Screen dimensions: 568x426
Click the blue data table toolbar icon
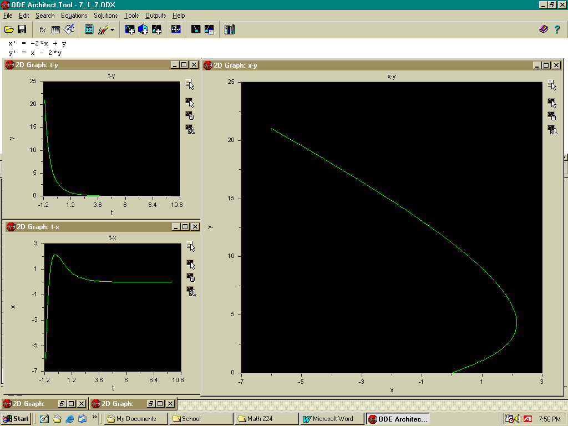pos(55,29)
